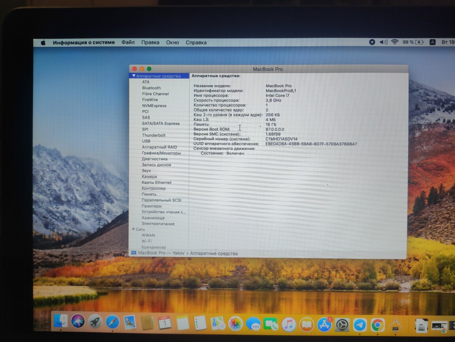Viewport: 455px width, 342px height.
Task: Open Maps from the Dock
Action: pyautogui.click(x=218, y=323)
